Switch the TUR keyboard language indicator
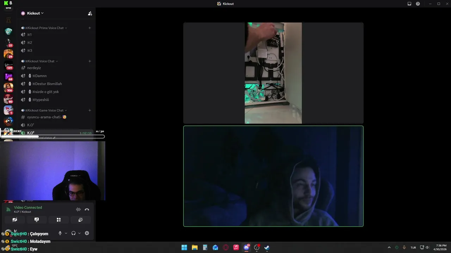451x253 pixels. (x=413, y=247)
